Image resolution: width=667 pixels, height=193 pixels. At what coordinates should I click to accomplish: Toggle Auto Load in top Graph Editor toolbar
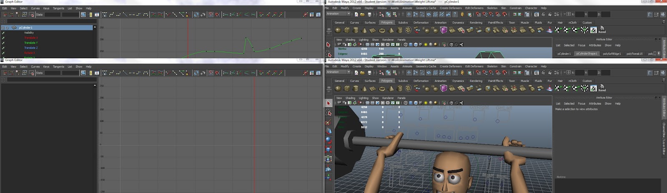[x=196, y=15]
